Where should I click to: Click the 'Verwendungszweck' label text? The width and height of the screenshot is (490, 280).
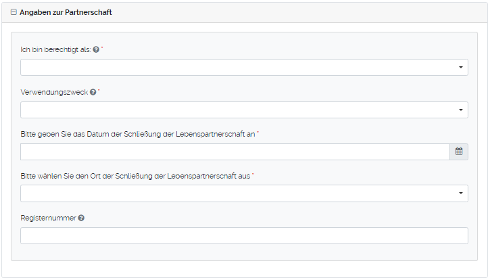(x=54, y=92)
